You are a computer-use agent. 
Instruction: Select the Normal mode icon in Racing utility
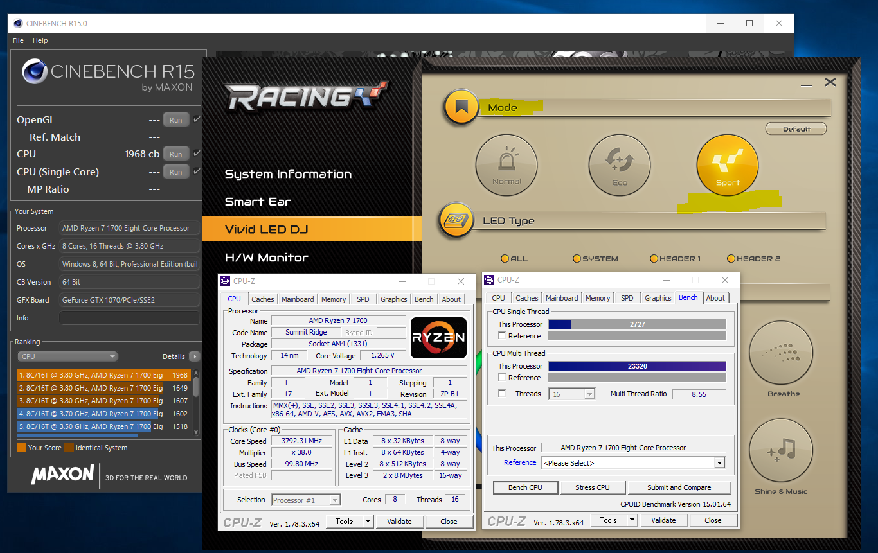pyautogui.click(x=506, y=166)
